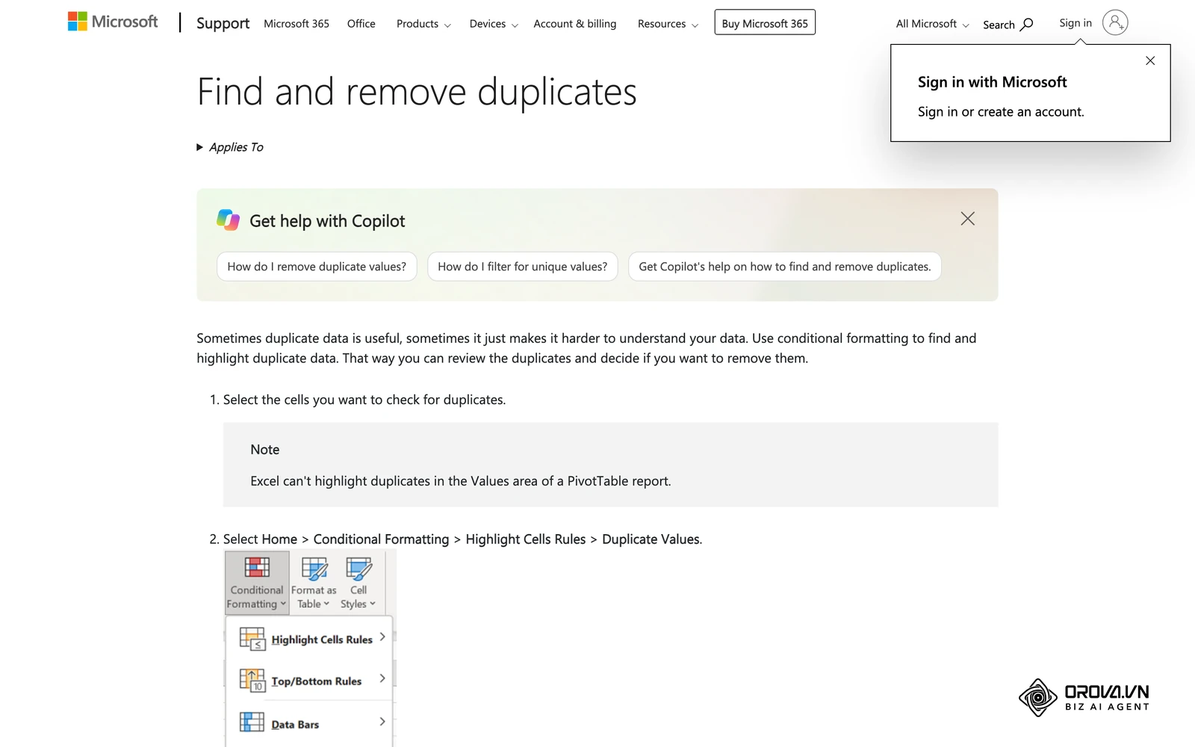Close the Sign in with Microsoft popup

pyautogui.click(x=1150, y=61)
